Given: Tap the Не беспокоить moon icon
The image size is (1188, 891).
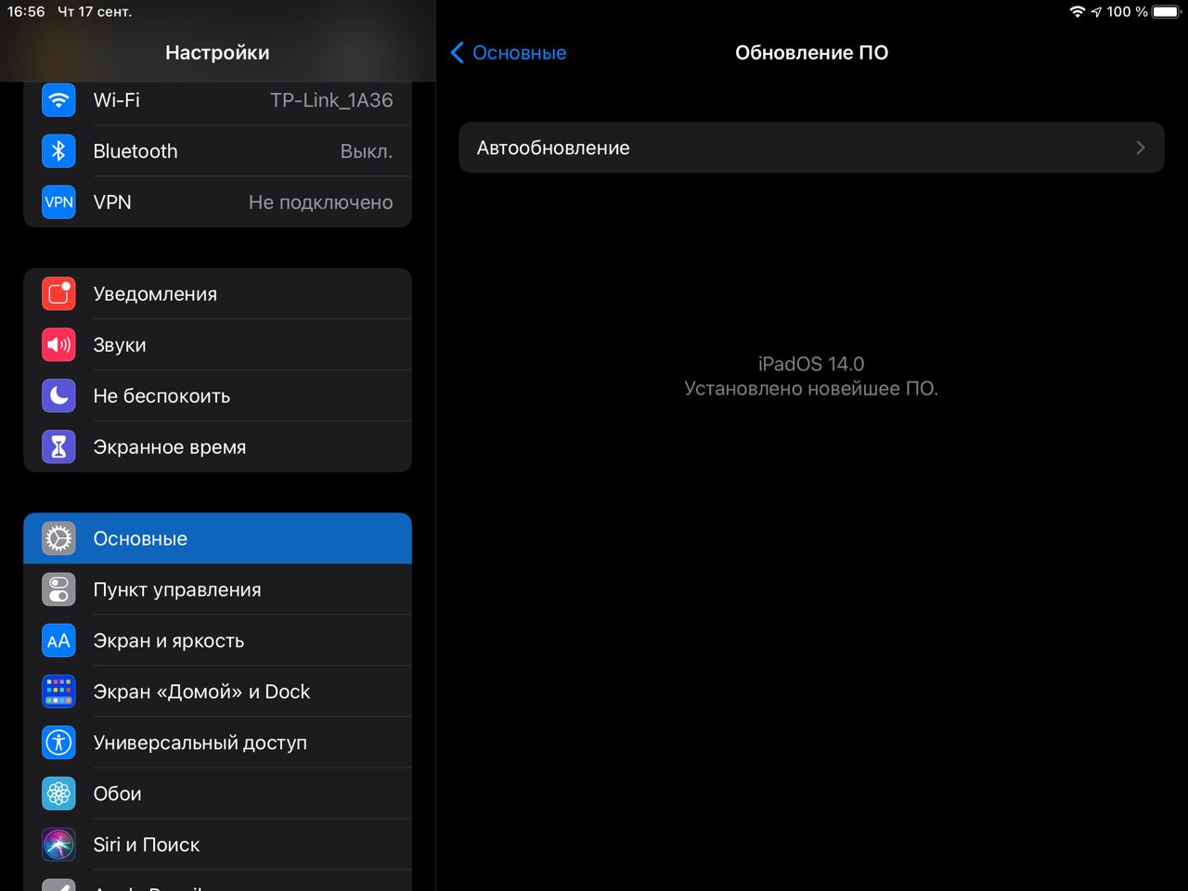Looking at the screenshot, I should 58,396.
